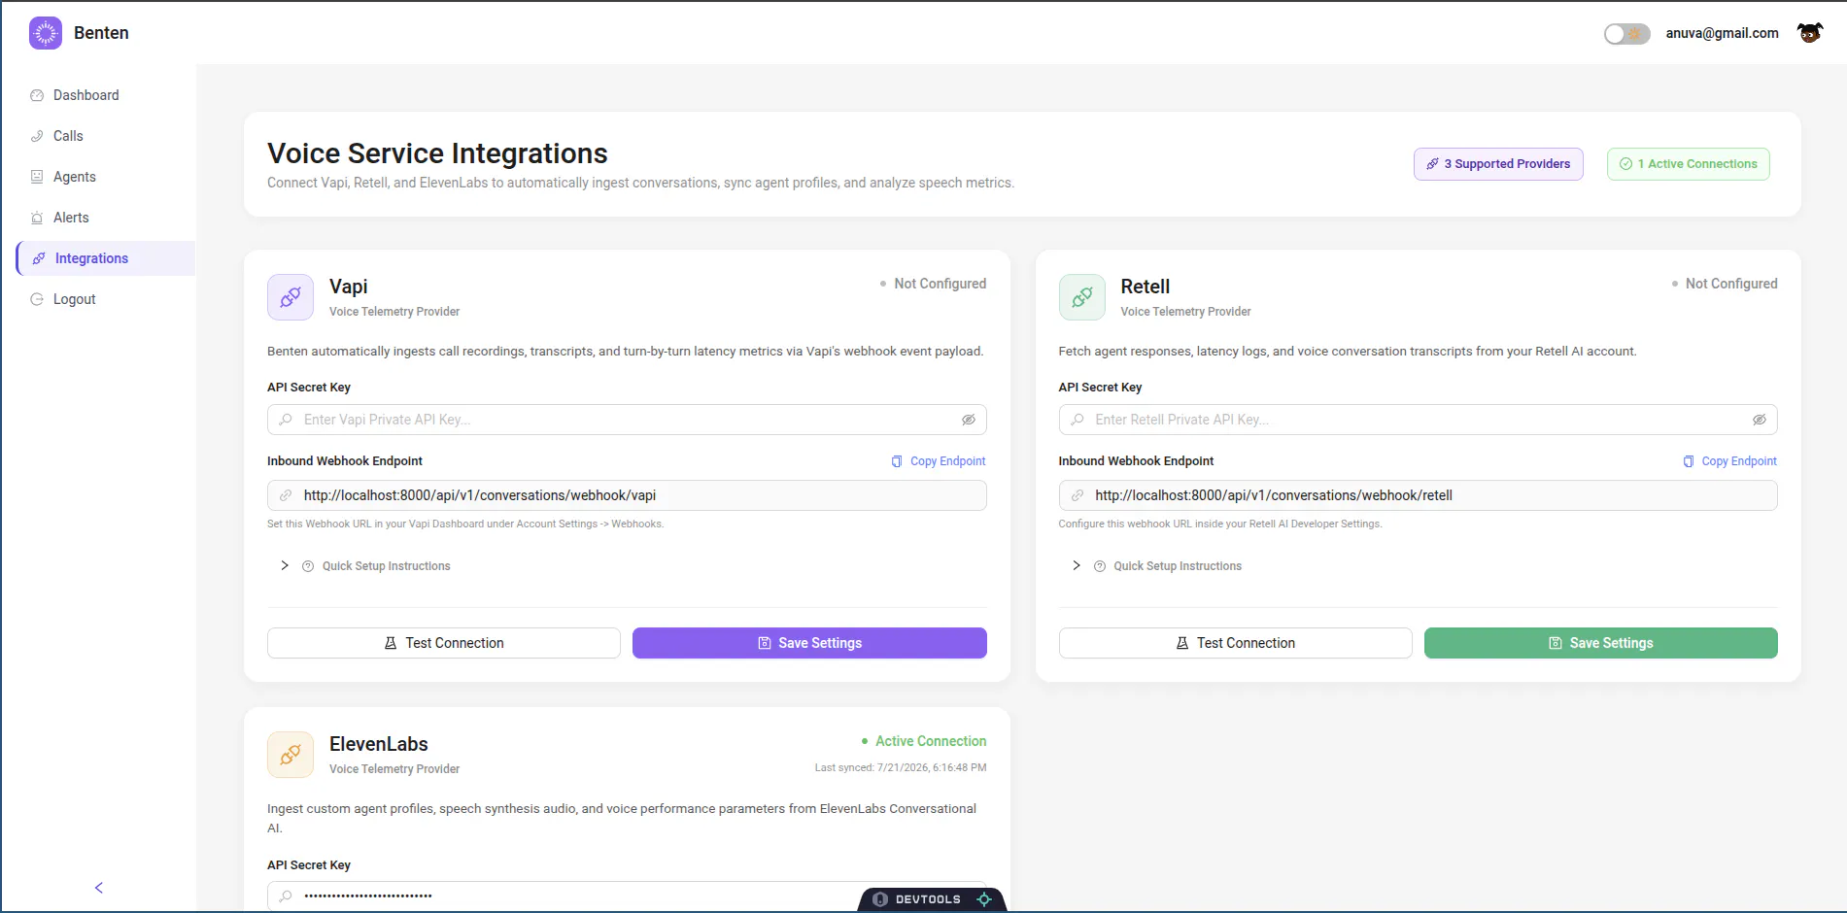Viewport: 1847px width, 913px height.
Task: Click the 3 Supported Providers badge
Action: click(1498, 164)
